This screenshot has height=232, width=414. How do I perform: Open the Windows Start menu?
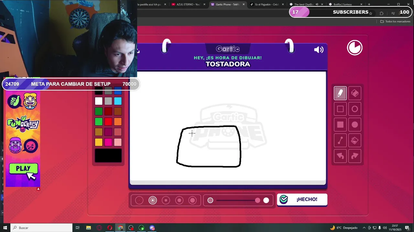(5, 228)
